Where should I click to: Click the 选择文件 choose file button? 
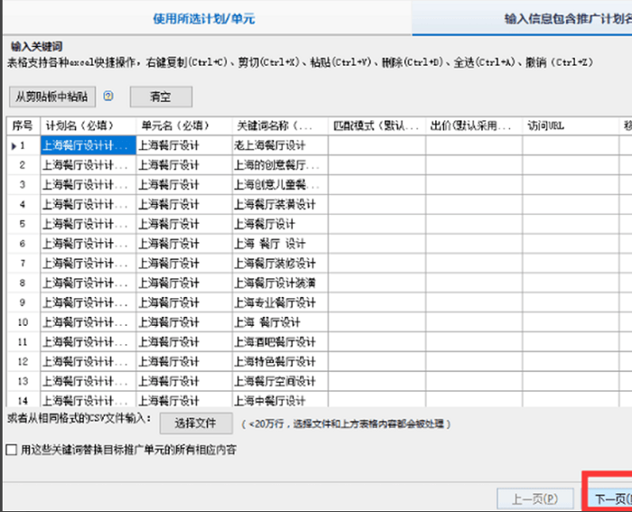coord(194,423)
